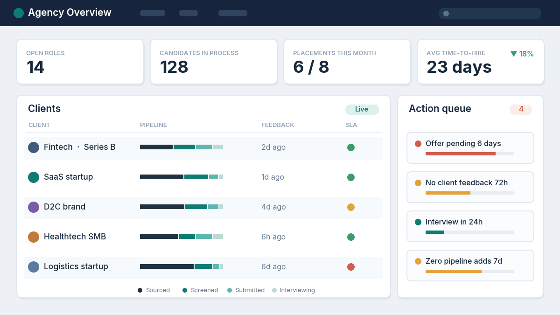Select the Logistics startup client name
Image resolution: width=560 pixels, height=315 pixels.
pos(76,266)
